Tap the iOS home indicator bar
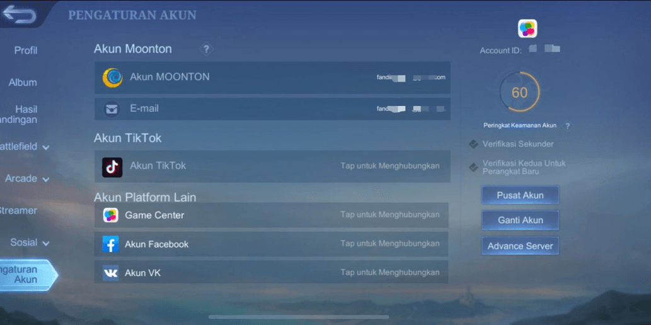The height and width of the screenshot is (325, 651). (299, 317)
